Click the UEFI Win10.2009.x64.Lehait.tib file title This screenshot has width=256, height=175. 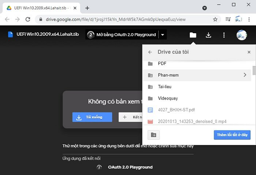pos(48,34)
